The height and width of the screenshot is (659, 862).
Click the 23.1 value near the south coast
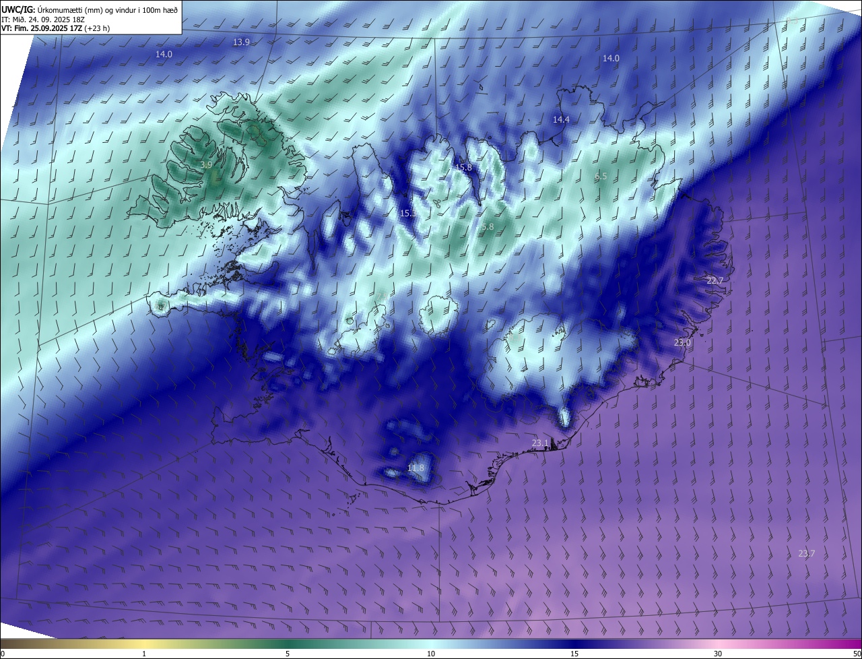tap(540, 443)
